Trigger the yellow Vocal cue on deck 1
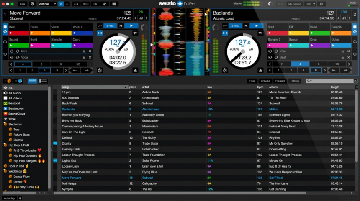 [61, 33]
